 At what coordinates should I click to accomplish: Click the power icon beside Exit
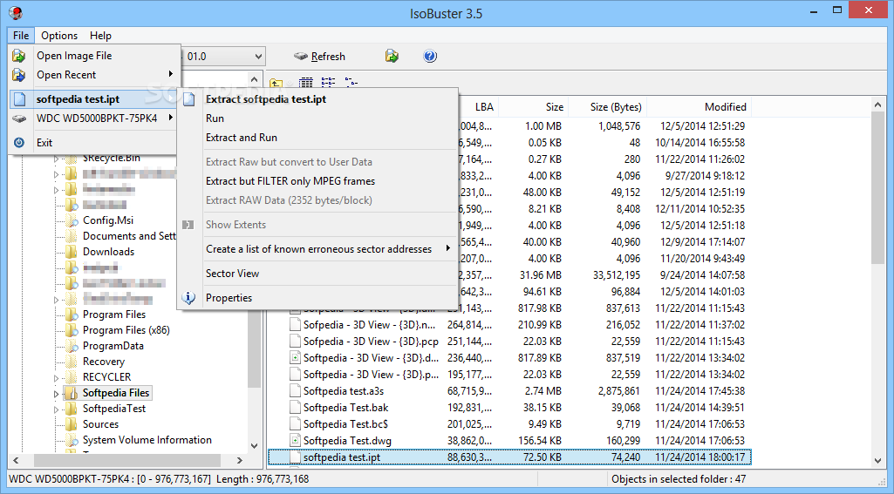pyautogui.click(x=19, y=142)
